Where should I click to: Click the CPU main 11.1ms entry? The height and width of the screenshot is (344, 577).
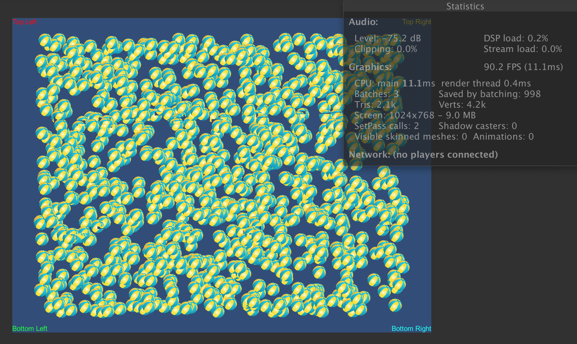(x=394, y=84)
